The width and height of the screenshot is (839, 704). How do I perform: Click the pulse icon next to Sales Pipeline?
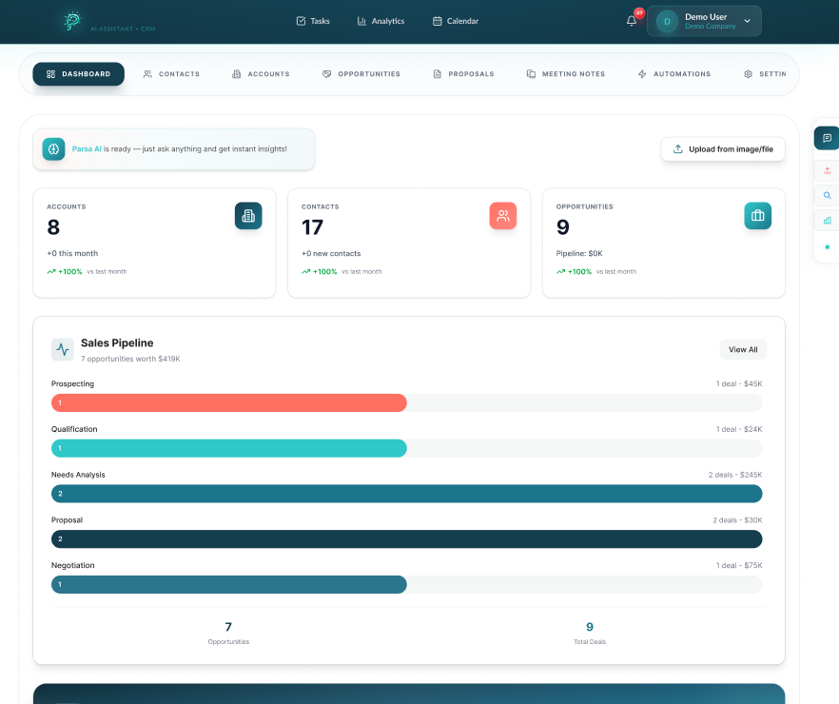point(62,349)
